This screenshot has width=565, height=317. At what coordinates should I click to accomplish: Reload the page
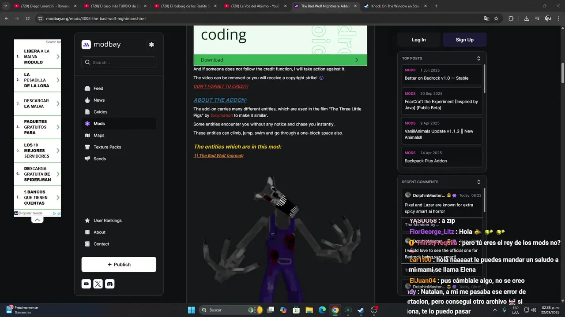tap(27, 18)
